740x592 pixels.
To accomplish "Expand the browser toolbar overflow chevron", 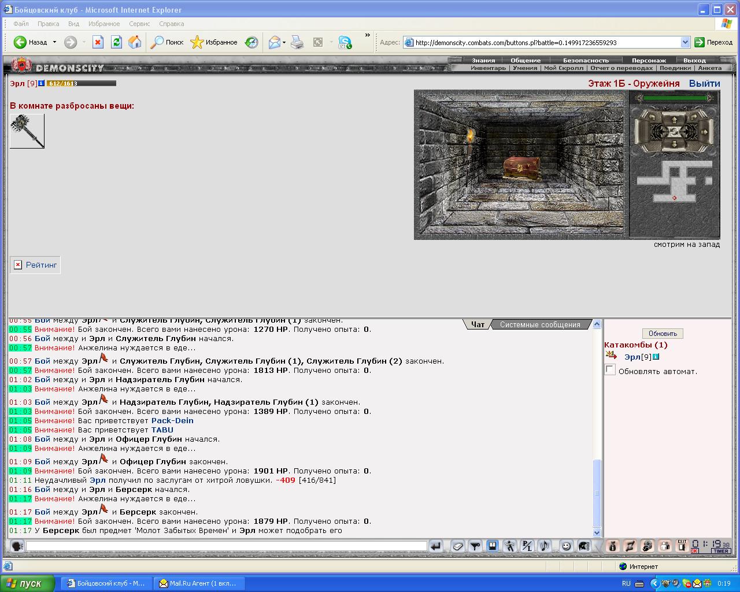I will [x=367, y=36].
